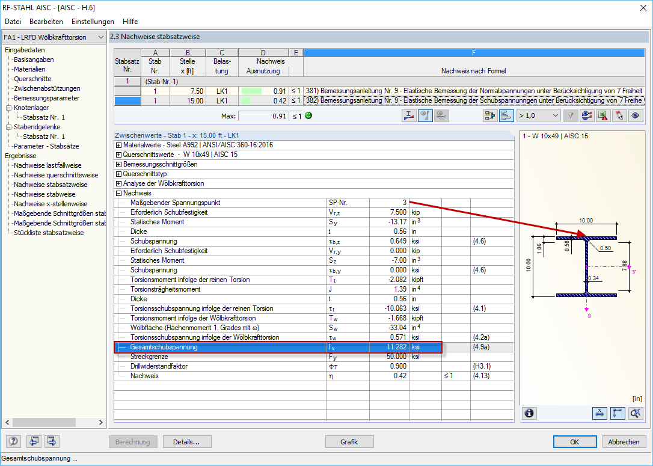
Task: Export the table to Excel
Action: [602, 116]
